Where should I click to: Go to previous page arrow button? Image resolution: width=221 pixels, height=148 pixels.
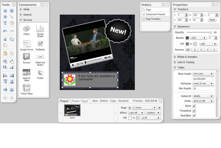click(x=130, y=108)
